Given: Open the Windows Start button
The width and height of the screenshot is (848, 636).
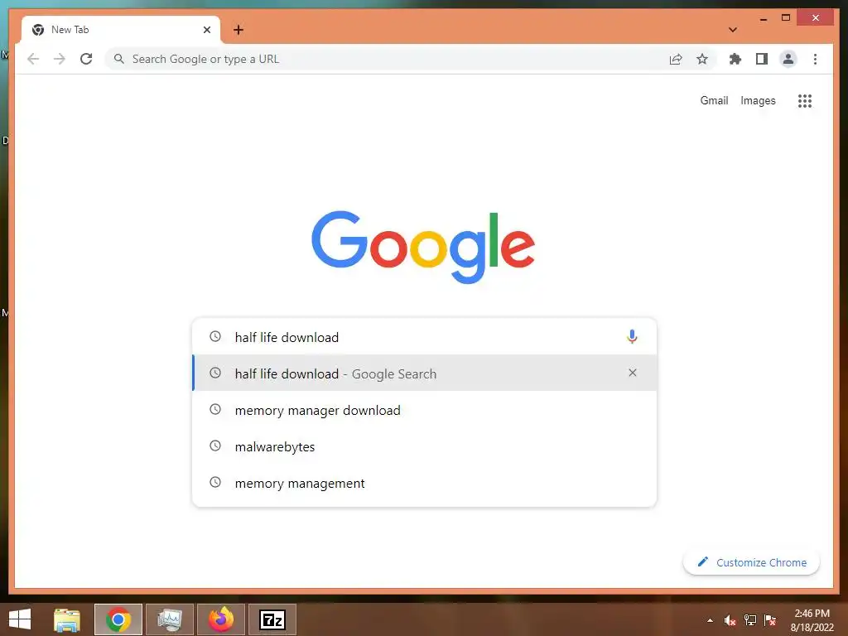Looking at the screenshot, I should point(20,619).
